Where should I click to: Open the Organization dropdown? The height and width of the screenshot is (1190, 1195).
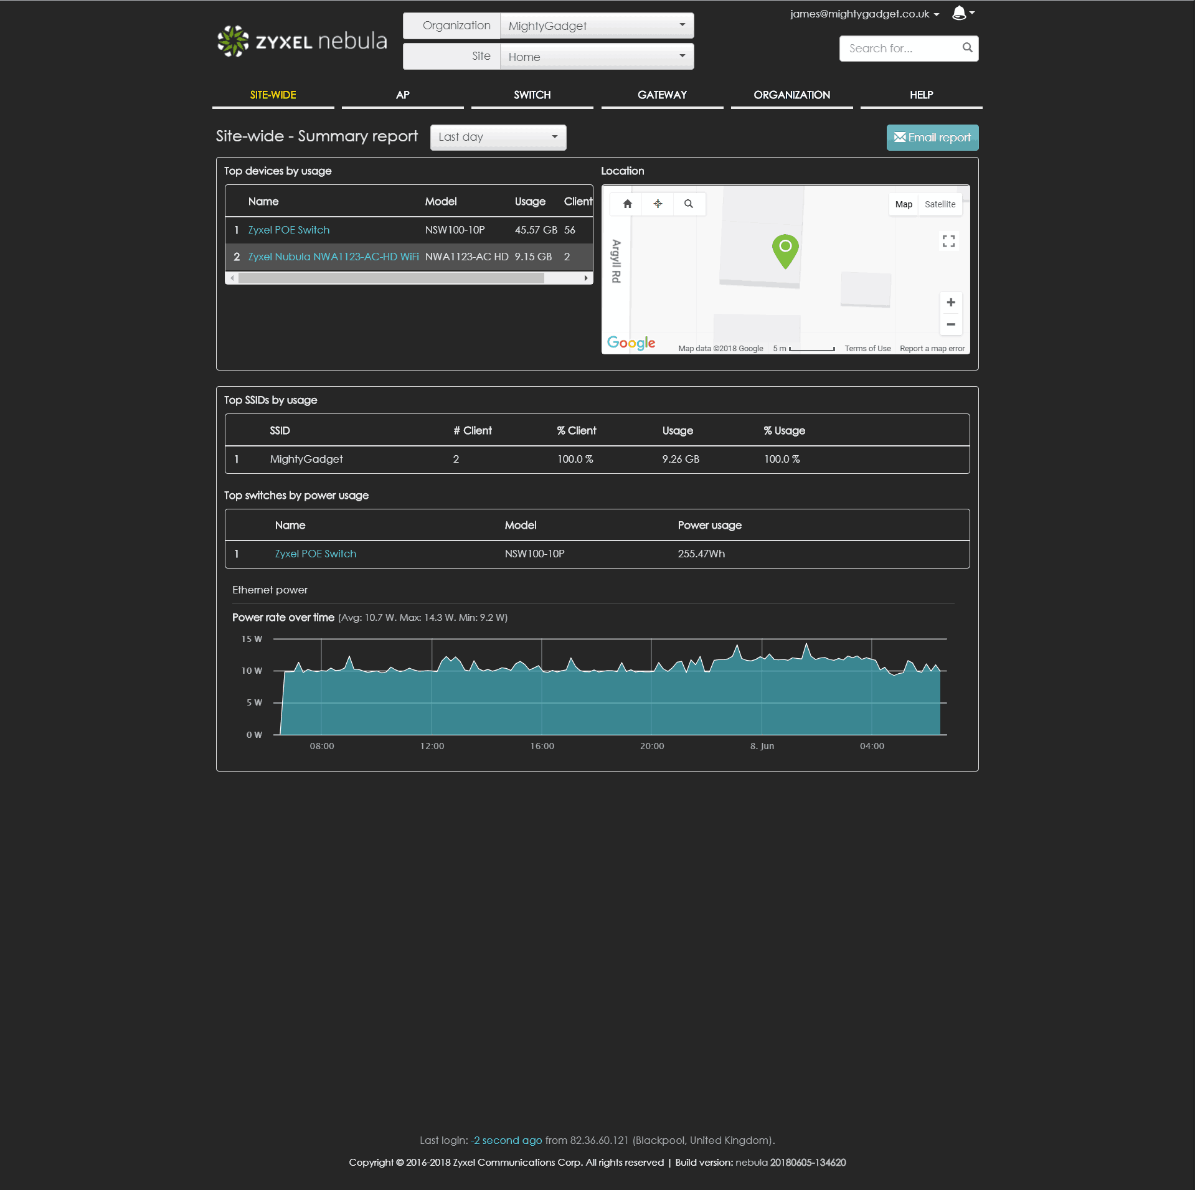[596, 26]
